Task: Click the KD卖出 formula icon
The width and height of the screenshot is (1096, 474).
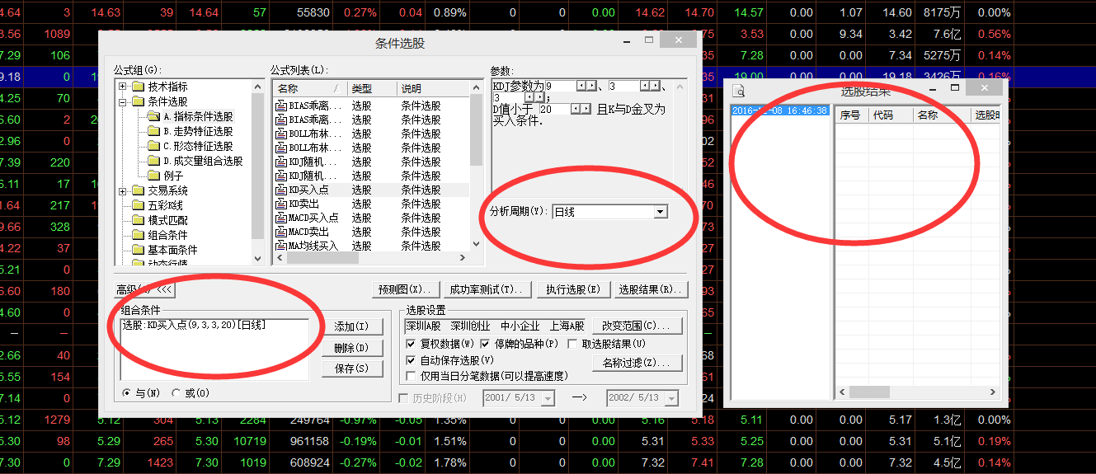Action: pos(280,204)
